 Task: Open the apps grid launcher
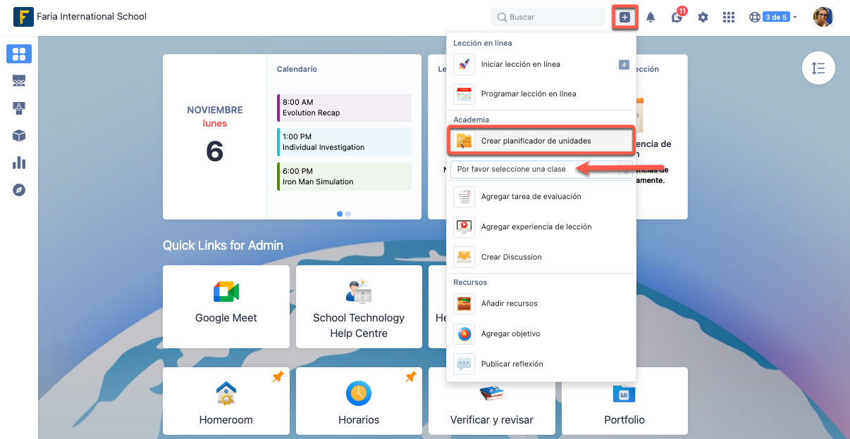click(x=729, y=18)
